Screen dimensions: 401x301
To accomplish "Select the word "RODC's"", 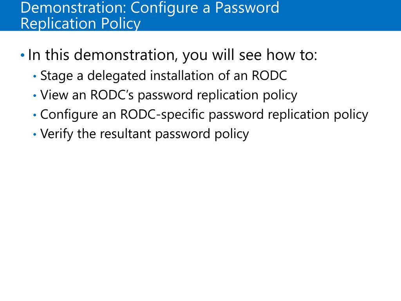I will tap(112, 95).
